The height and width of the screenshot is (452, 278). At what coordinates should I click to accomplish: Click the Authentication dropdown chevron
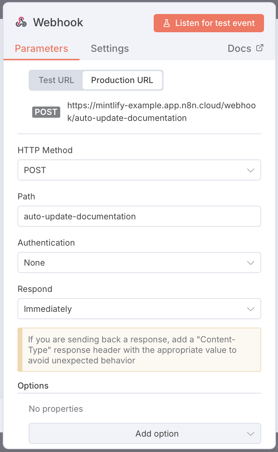251,262
